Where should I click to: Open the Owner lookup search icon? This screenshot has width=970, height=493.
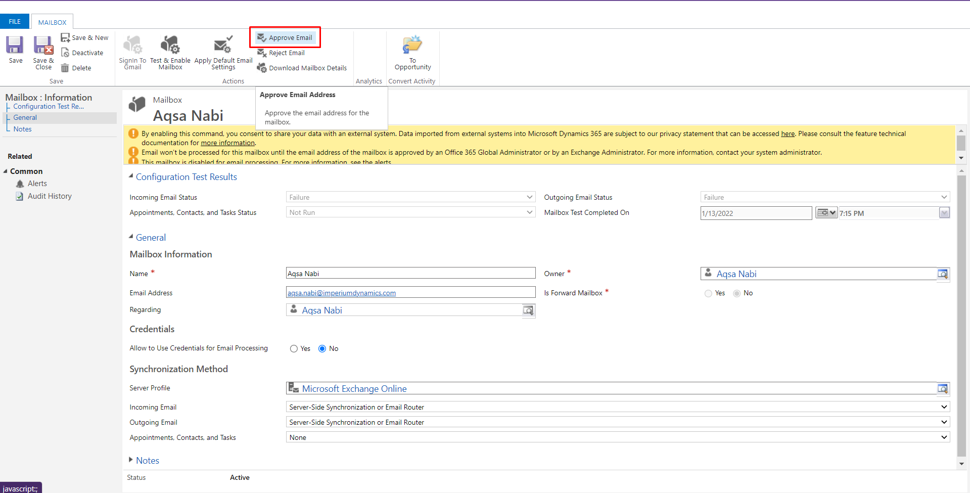(943, 274)
